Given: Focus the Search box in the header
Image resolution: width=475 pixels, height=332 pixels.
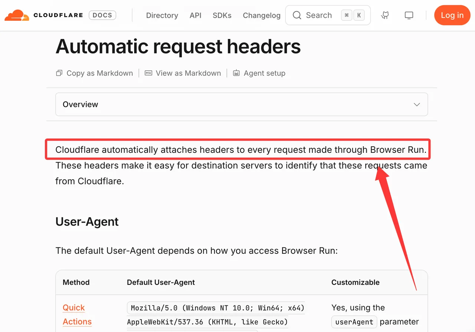Looking at the screenshot, I should point(328,15).
